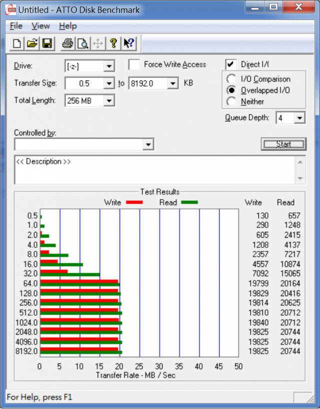Select the Overlapped I/O radio button
The width and height of the screenshot is (320, 409).
tap(231, 90)
